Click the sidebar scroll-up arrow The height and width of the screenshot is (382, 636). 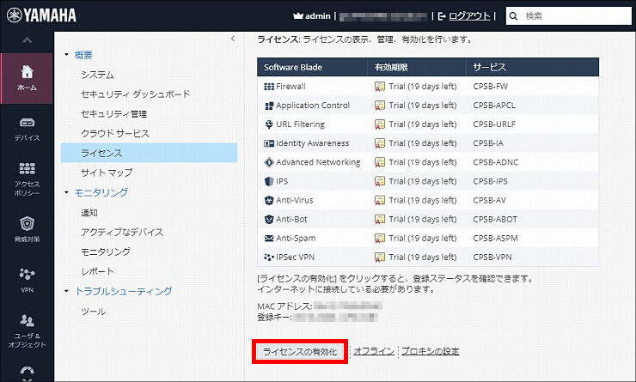point(27,39)
